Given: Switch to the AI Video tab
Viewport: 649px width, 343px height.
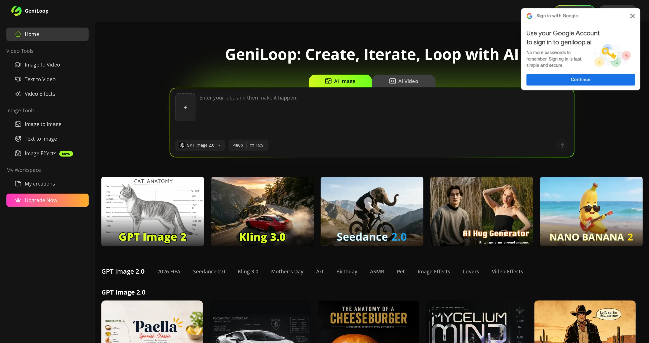Looking at the screenshot, I should [x=404, y=81].
